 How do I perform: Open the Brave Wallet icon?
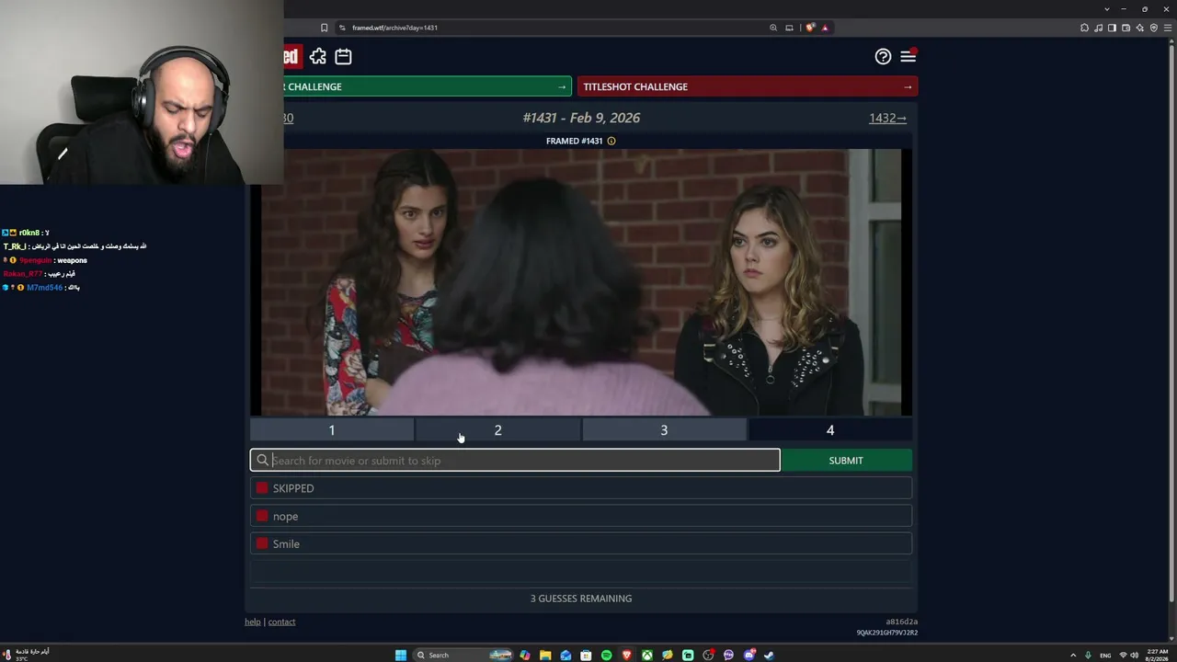coord(1126,28)
